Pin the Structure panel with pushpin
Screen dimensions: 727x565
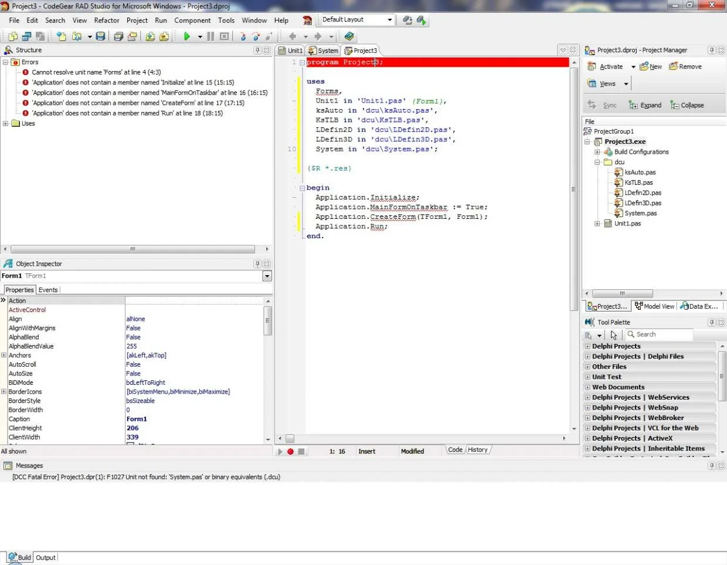257,50
